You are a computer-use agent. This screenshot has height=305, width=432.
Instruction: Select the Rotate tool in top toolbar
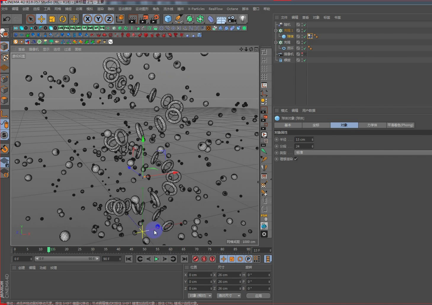tap(63, 19)
